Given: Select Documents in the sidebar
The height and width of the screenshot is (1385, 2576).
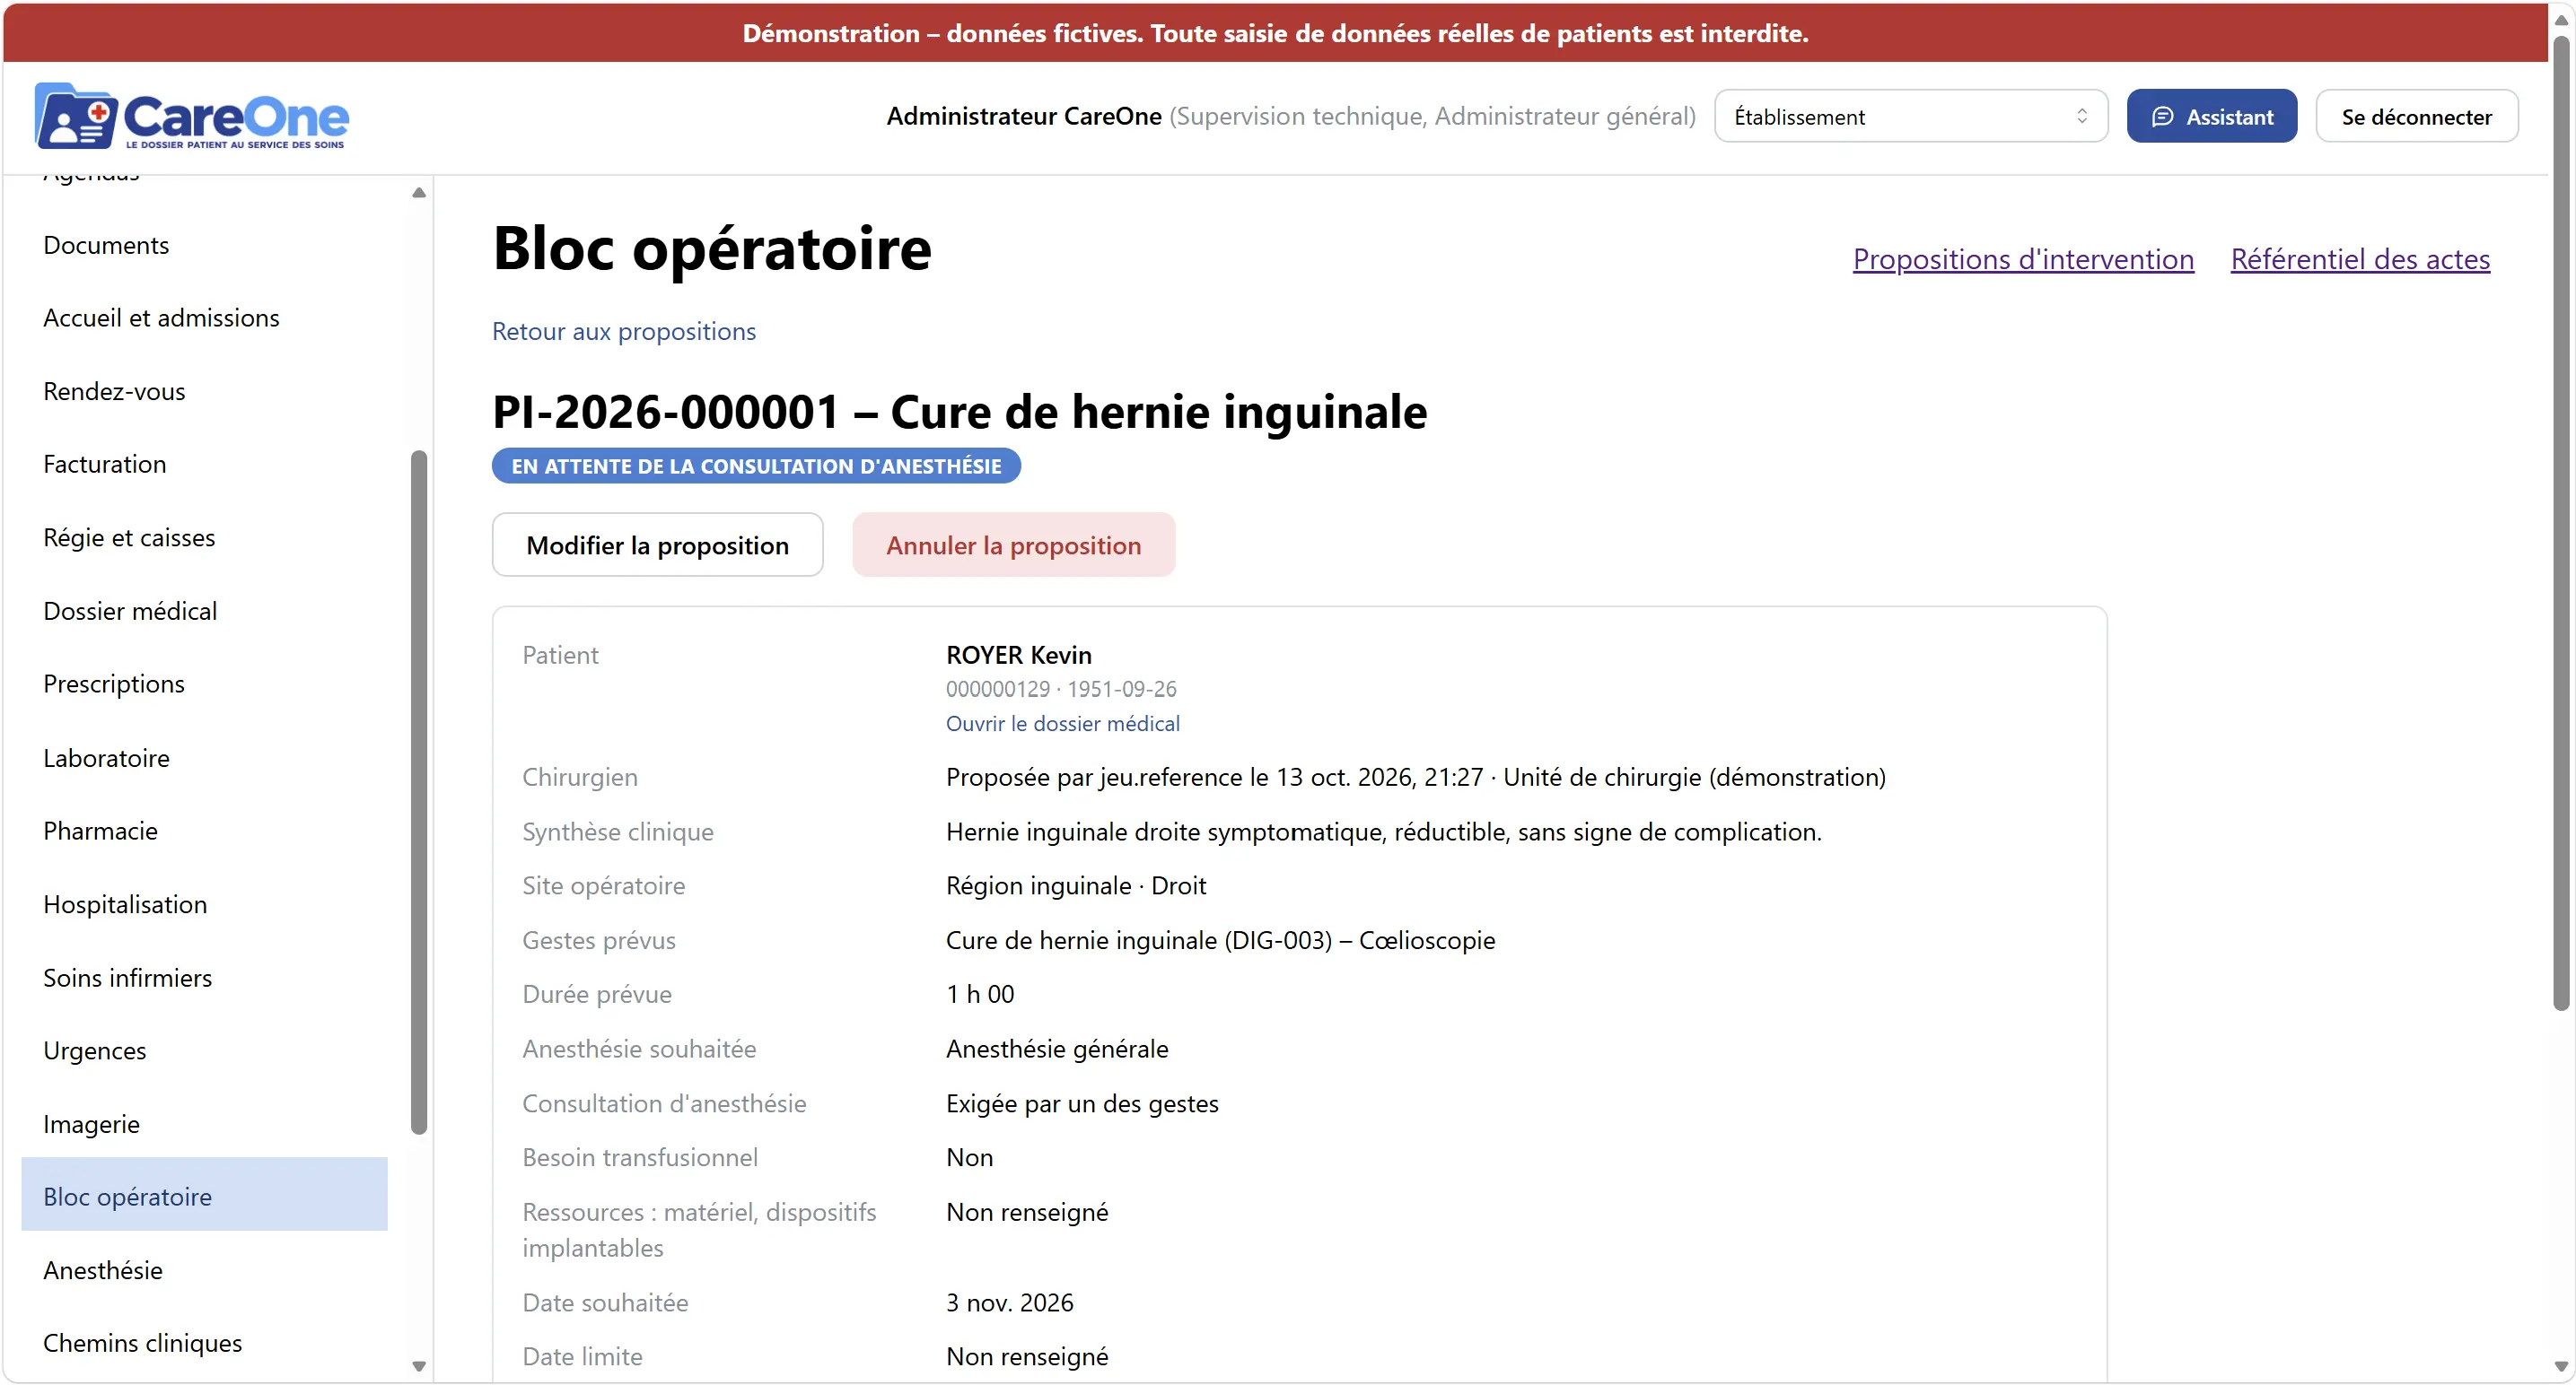Looking at the screenshot, I should (204, 245).
